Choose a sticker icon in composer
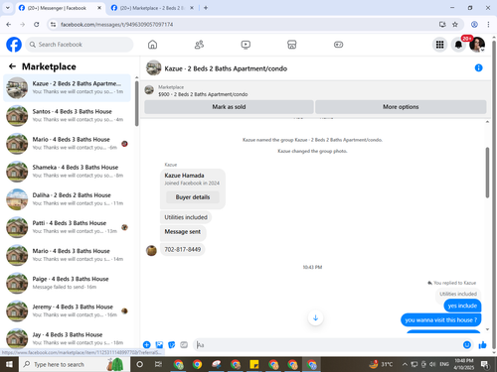The width and height of the screenshot is (497, 372). (x=172, y=345)
